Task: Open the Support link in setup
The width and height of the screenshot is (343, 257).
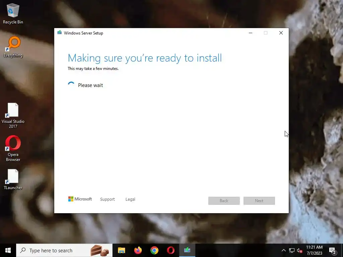Action: (108, 199)
